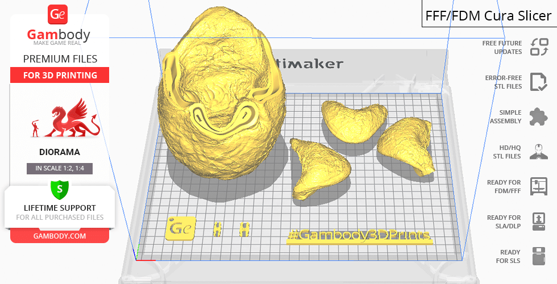Image resolution: width=557 pixels, height=284 pixels.
Task: Click the Simple Assembly puzzle piece icon
Action: point(538,116)
